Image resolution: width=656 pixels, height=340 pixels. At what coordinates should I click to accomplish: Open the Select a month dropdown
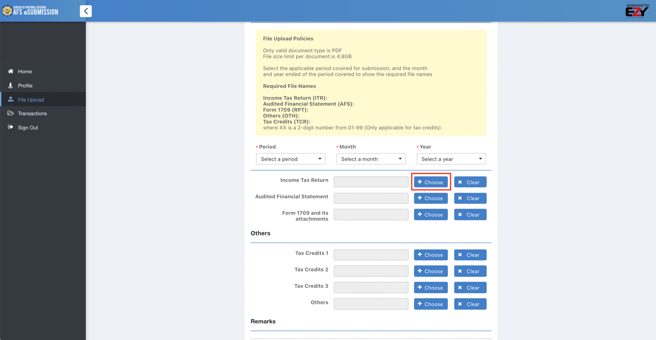point(370,158)
